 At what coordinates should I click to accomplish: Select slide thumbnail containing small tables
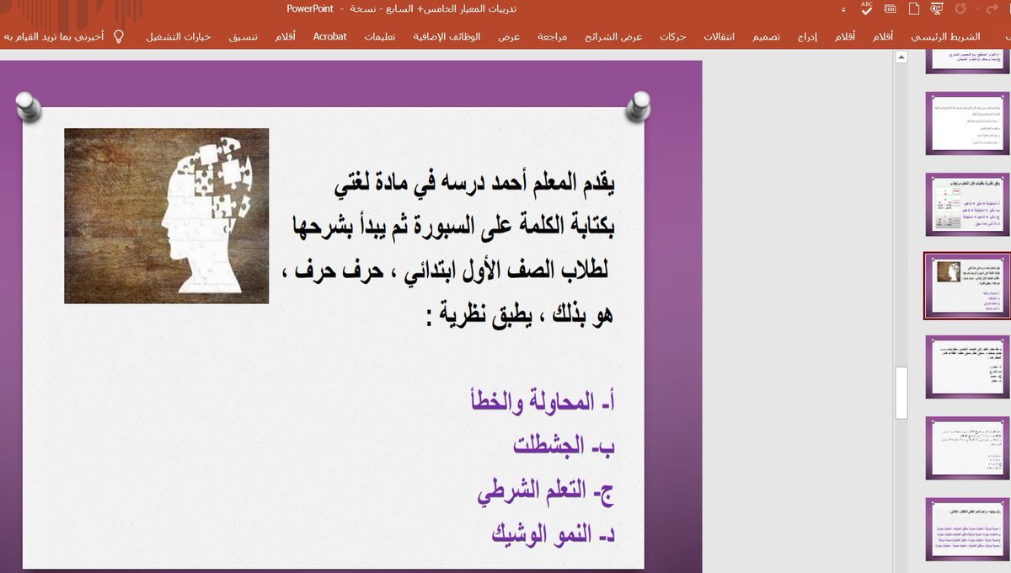[967, 205]
